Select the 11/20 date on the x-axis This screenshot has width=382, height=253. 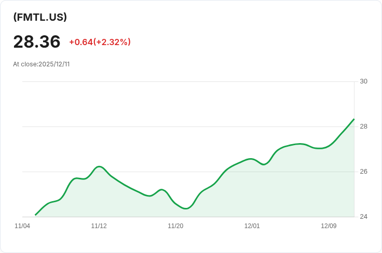pyautogui.click(x=175, y=226)
